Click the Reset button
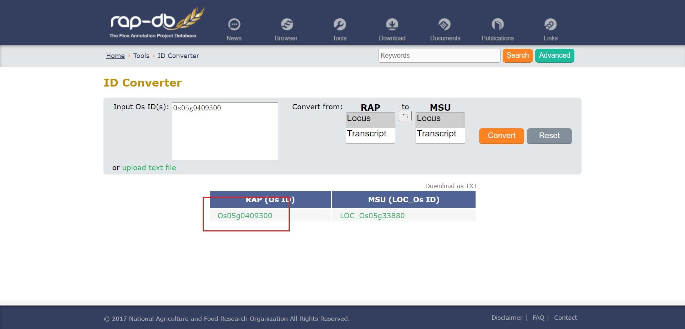 549,136
